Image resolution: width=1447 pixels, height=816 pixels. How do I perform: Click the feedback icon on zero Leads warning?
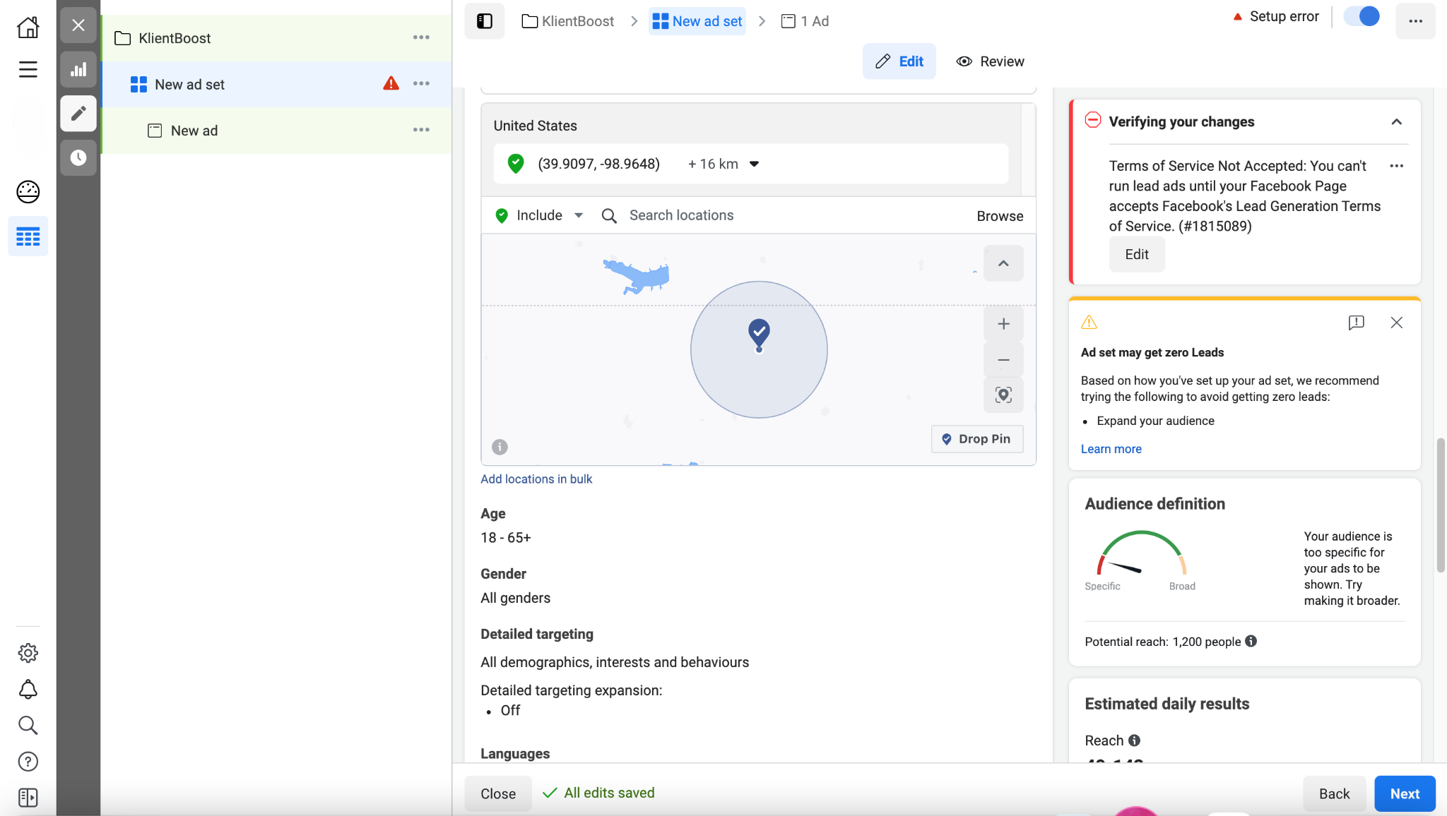coord(1356,323)
